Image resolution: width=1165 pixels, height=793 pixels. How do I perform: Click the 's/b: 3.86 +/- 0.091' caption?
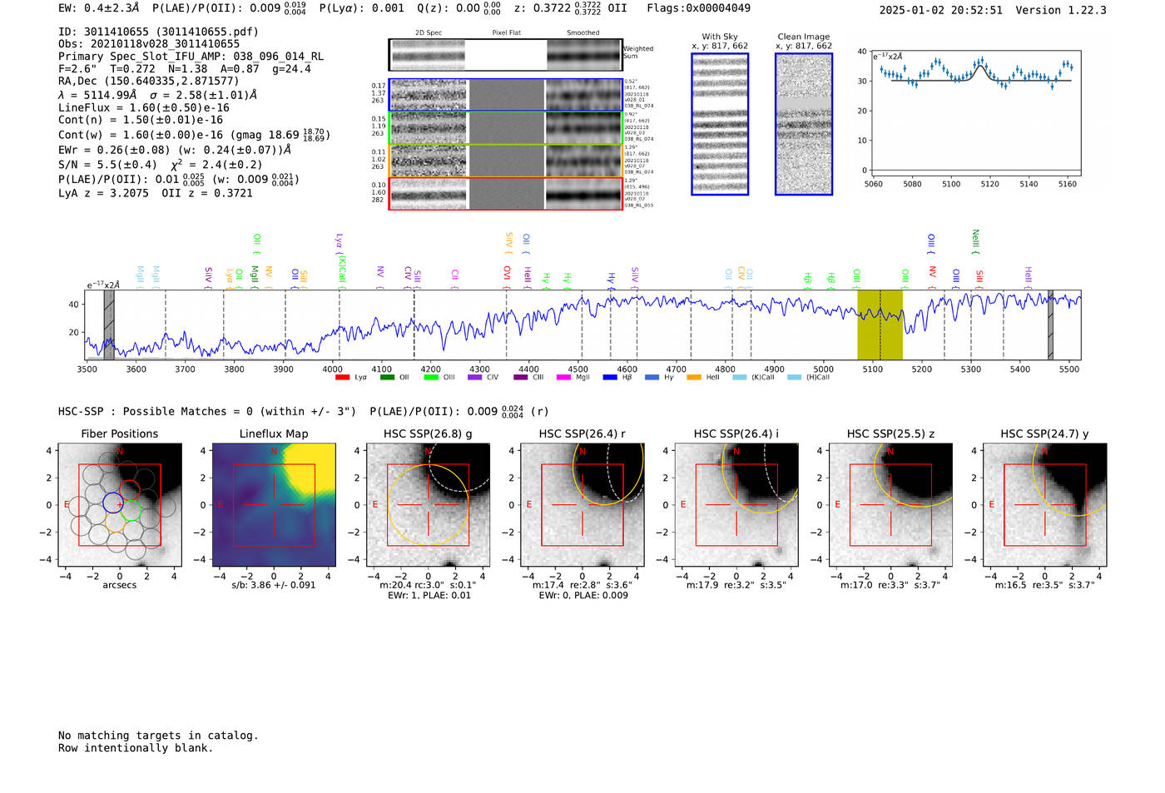click(274, 586)
